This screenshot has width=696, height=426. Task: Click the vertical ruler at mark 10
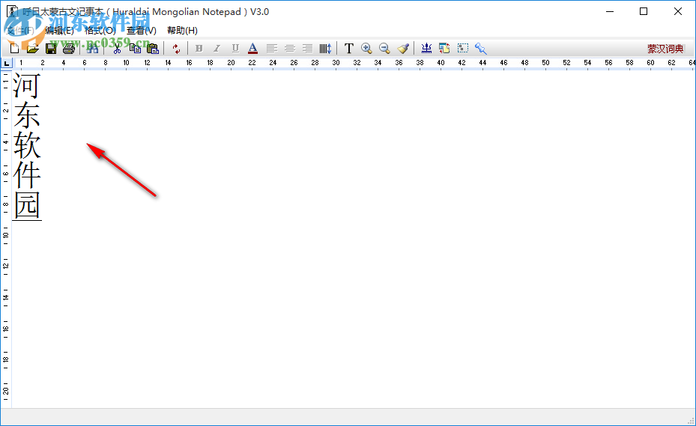6,235
